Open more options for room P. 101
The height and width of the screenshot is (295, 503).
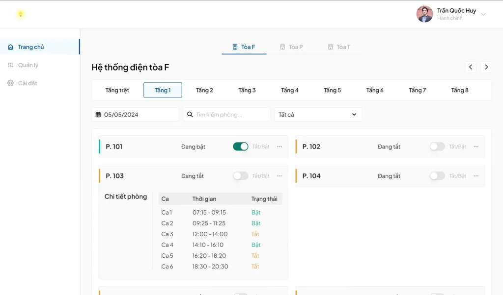pos(279,147)
